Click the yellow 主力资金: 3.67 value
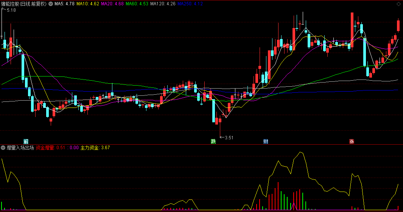 click(x=95, y=148)
